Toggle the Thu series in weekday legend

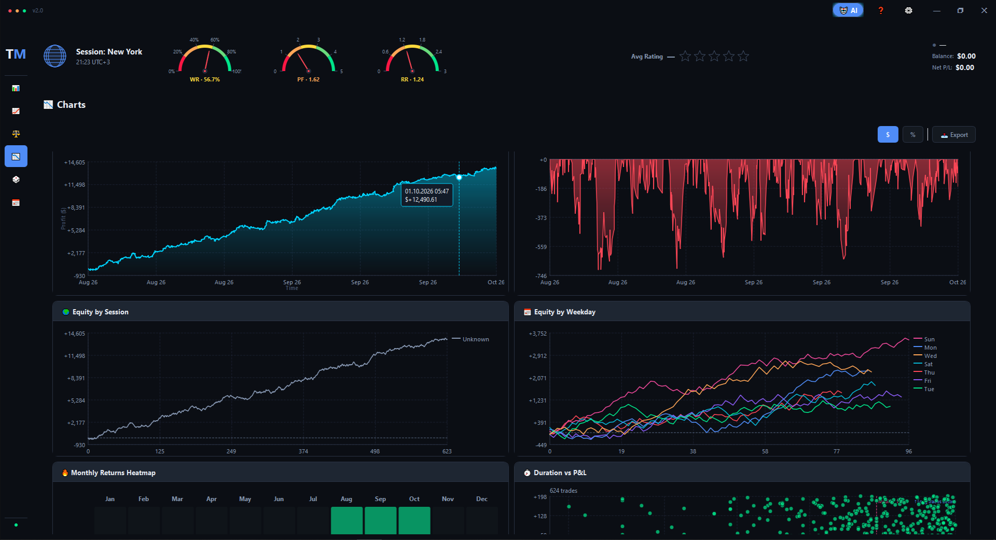click(x=924, y=372)
